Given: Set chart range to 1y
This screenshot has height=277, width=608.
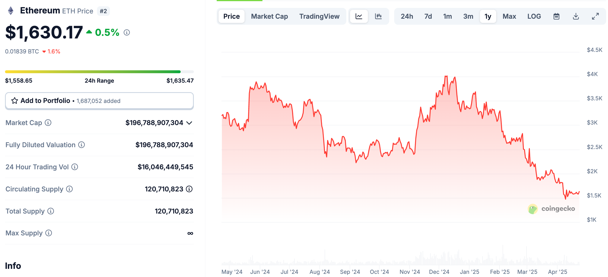Looking at the screenshot, I should click(x=488, y=16).
